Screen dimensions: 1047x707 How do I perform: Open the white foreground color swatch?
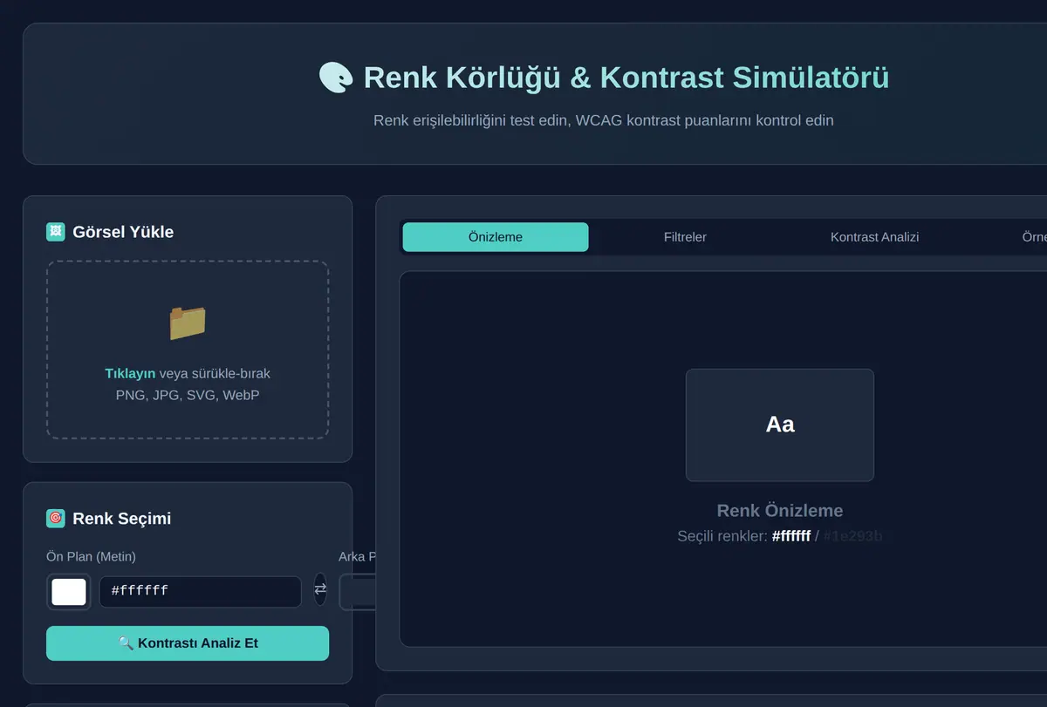69,592
